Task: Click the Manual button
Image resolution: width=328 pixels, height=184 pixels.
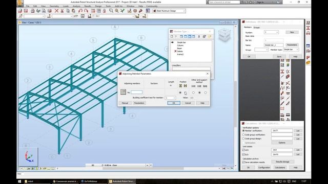Action: tap(125, 103)
